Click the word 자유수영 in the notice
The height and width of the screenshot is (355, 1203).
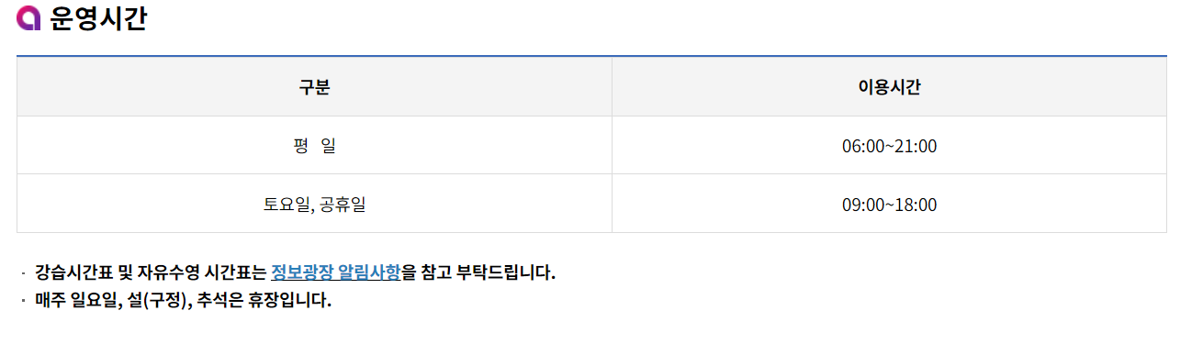(x=173, y=272)
